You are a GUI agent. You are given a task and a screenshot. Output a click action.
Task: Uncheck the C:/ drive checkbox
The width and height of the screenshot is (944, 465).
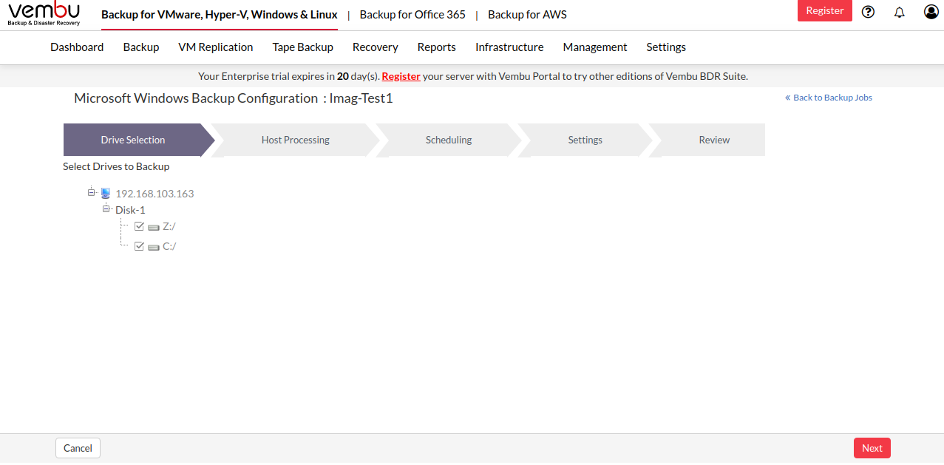pyautogui.click(x=139, y=246)
